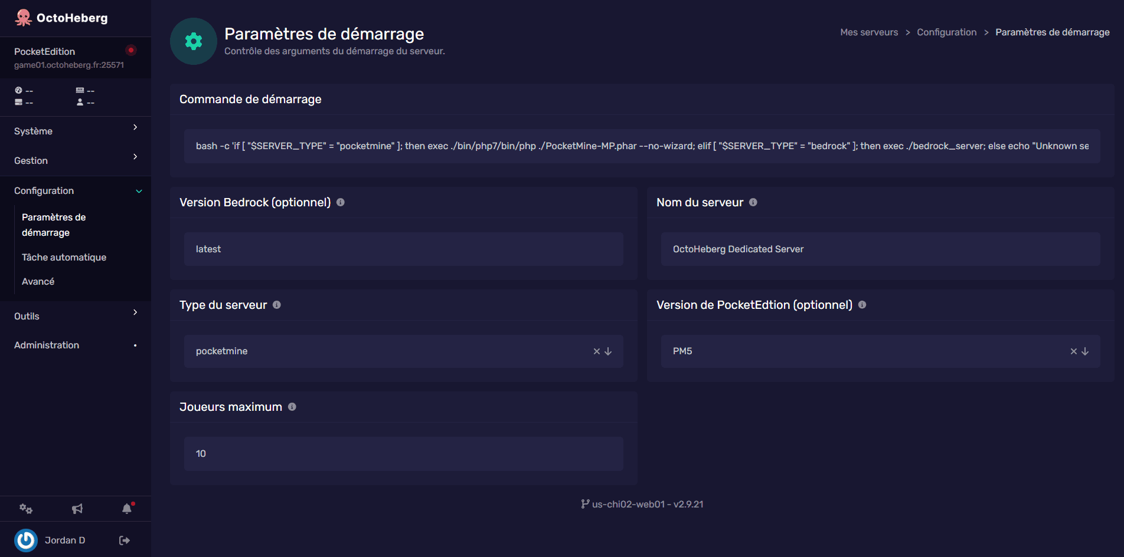Show info for Type du serveur
Image resolution: width=1124 pixels, height=557 pixels.
(277, 305)
